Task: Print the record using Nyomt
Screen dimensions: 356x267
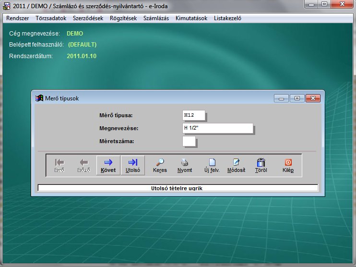Action: (185, 165)
